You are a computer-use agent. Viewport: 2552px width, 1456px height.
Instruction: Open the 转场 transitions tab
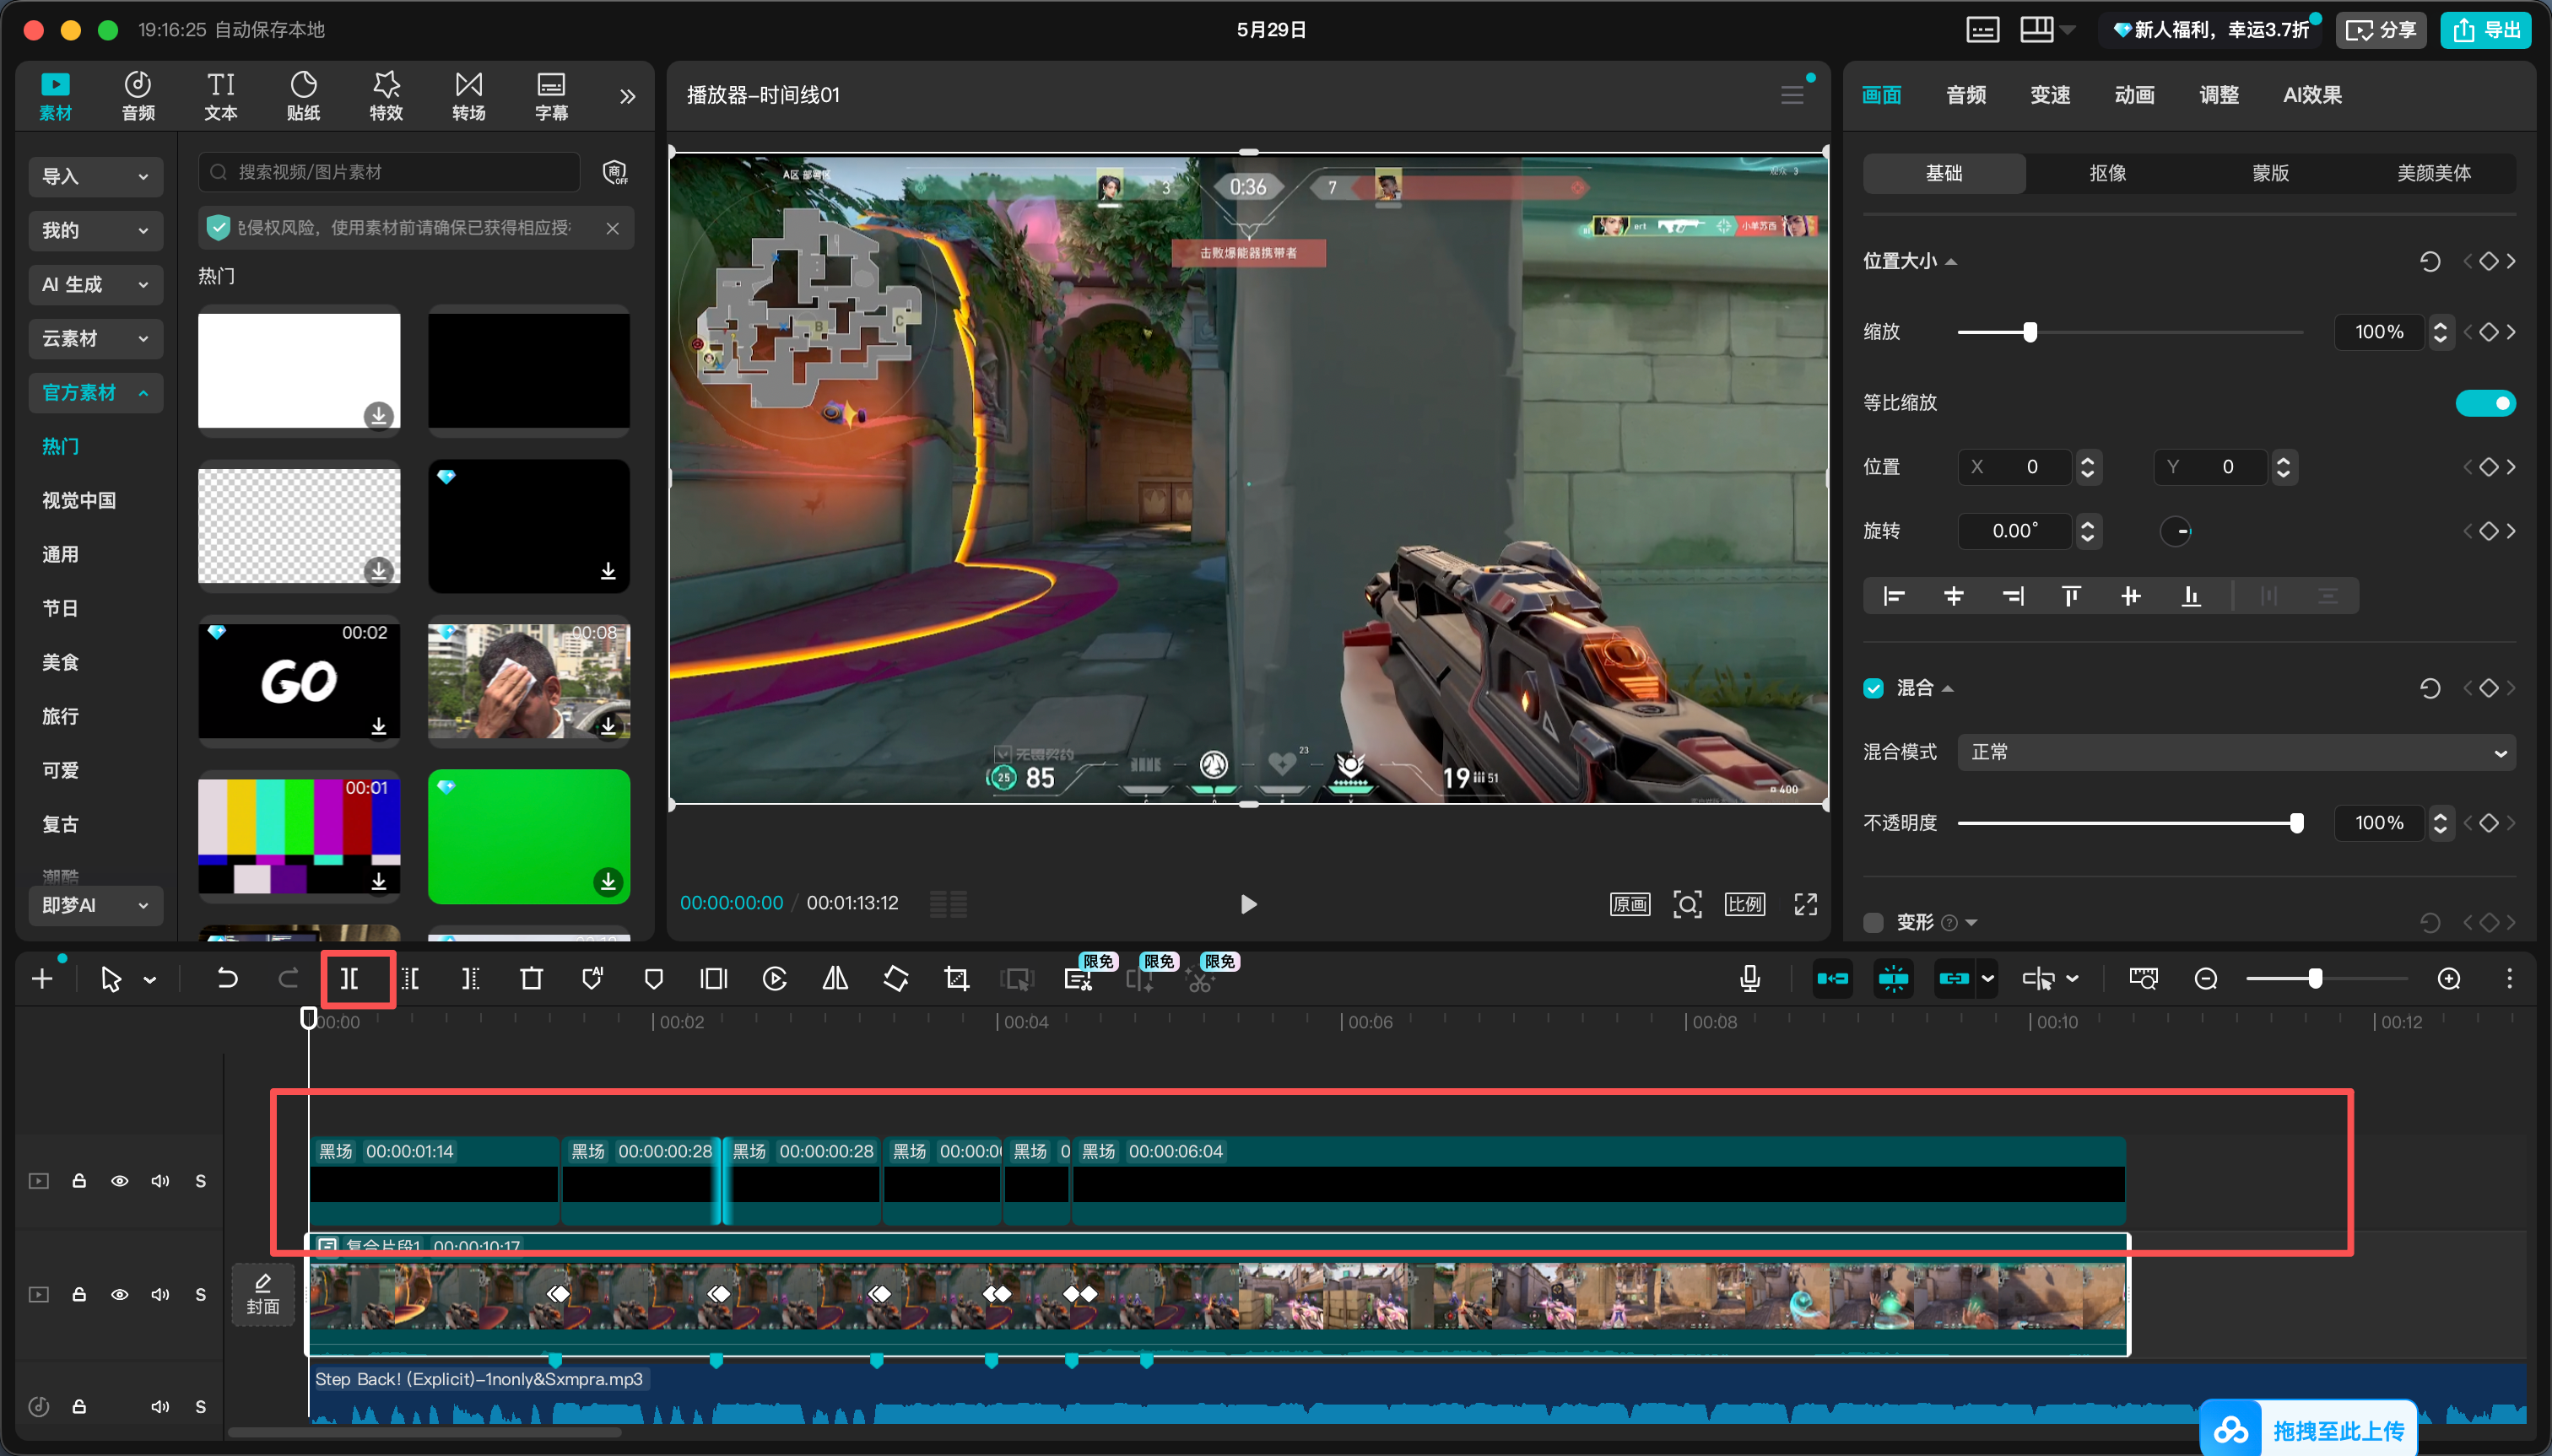coord(469,97)
